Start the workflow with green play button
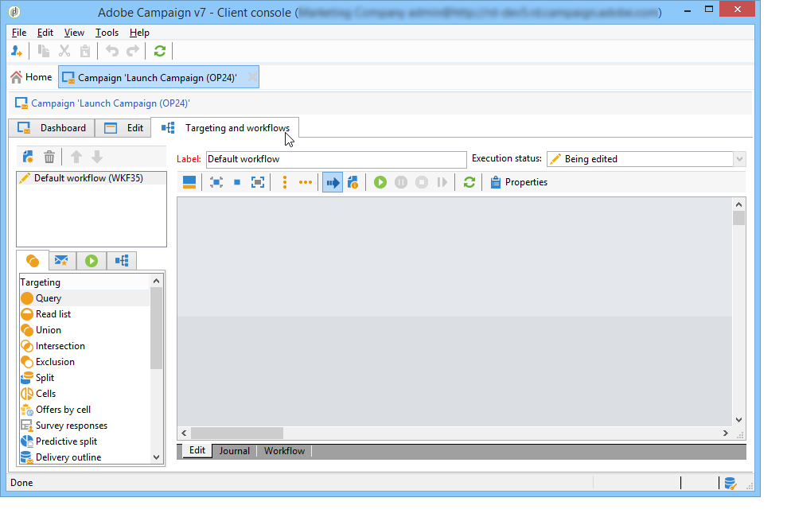787x521 pixels. point(380,182)
